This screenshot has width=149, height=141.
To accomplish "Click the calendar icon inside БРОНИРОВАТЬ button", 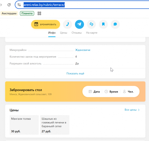I will point(36,24).
